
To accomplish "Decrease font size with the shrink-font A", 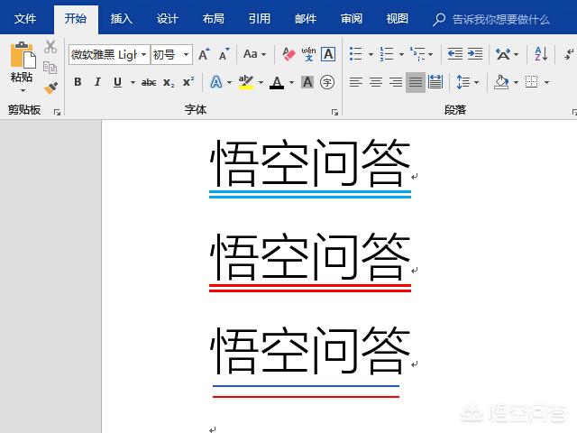I will point(224,54).
